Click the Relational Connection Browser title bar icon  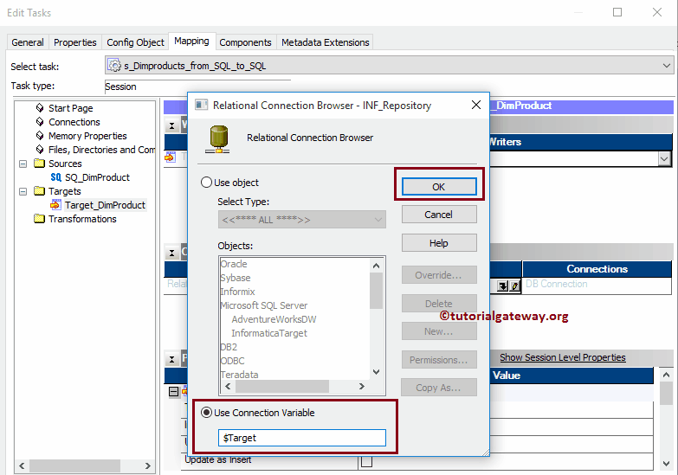(201, 105)
